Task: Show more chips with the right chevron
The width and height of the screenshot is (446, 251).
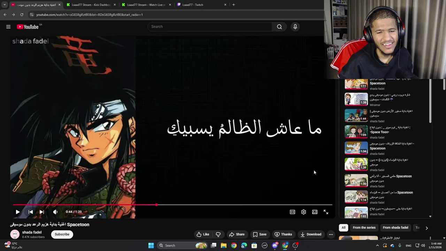Action: pos(426,228)
